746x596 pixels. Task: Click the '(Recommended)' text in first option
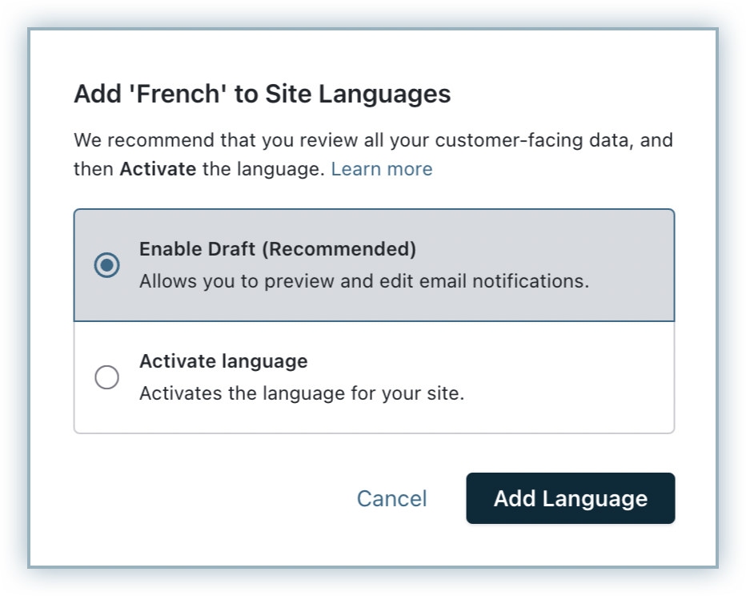tap(340, 249)
